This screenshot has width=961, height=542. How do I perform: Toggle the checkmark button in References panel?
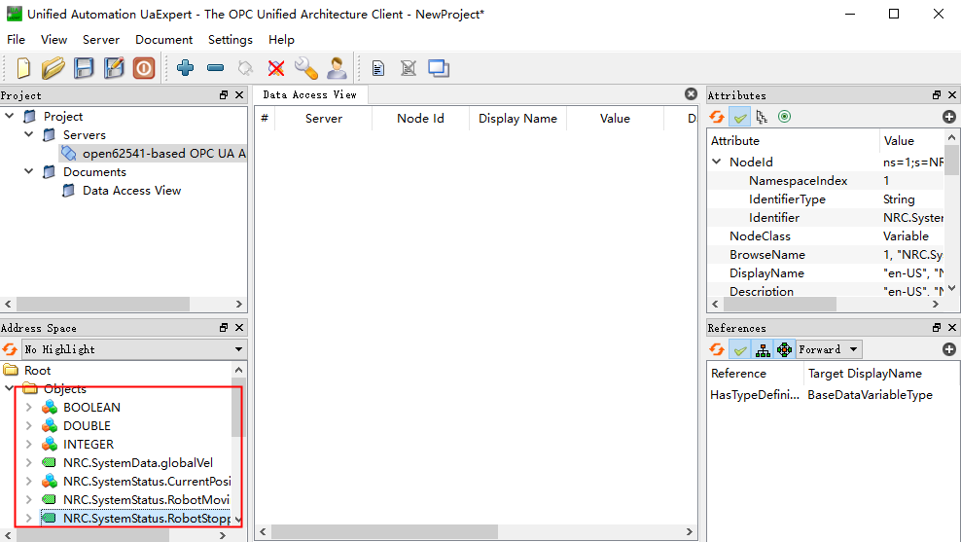(x=740, y=349)
